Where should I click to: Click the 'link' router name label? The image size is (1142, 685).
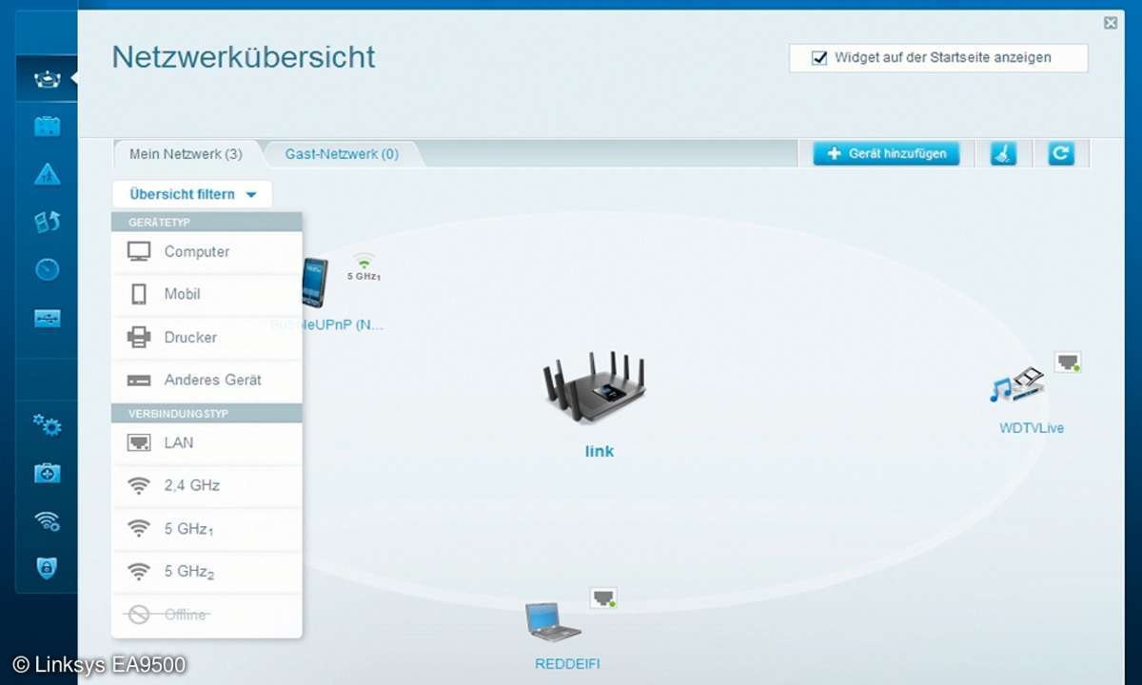coord(600,451)
